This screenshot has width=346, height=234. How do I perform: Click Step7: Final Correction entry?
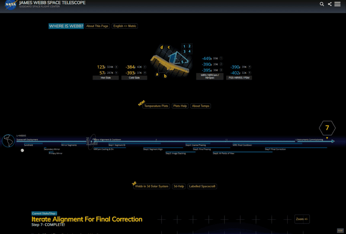point(276,149)
